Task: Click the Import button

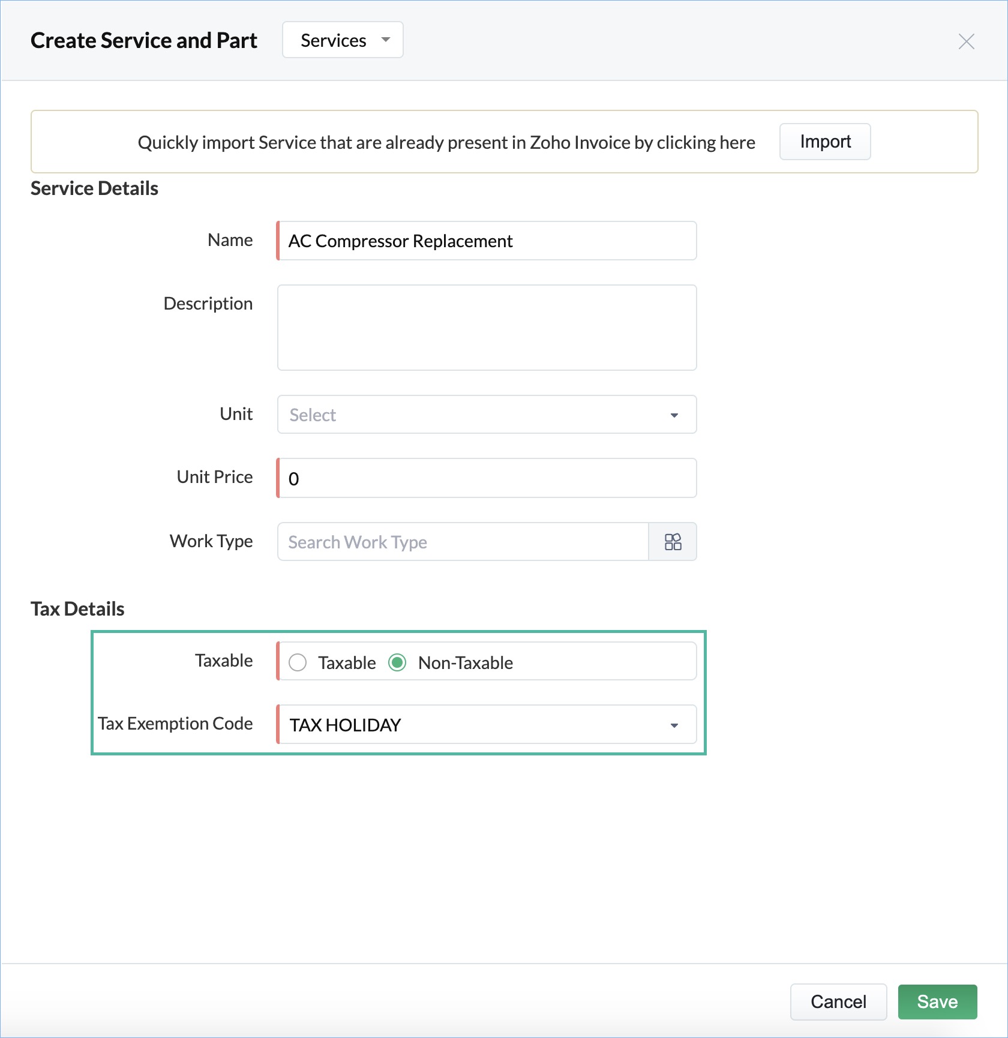Action: (x=825, y=142)
